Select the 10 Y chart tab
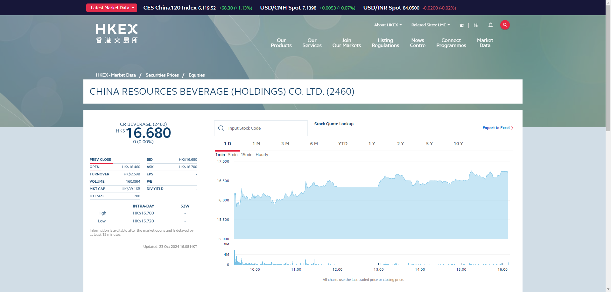The width and height of the screenshot is (611, 292). [x=458, y=144]
